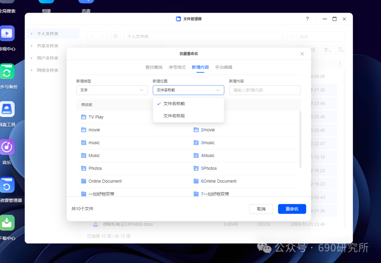Click the 共10个文件 count label
The height and width of the screenshot is (263, 381).
[82, 209]
